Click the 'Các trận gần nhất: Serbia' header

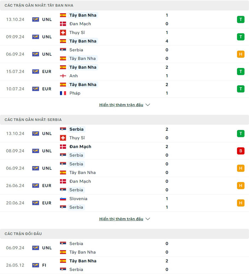33,120
